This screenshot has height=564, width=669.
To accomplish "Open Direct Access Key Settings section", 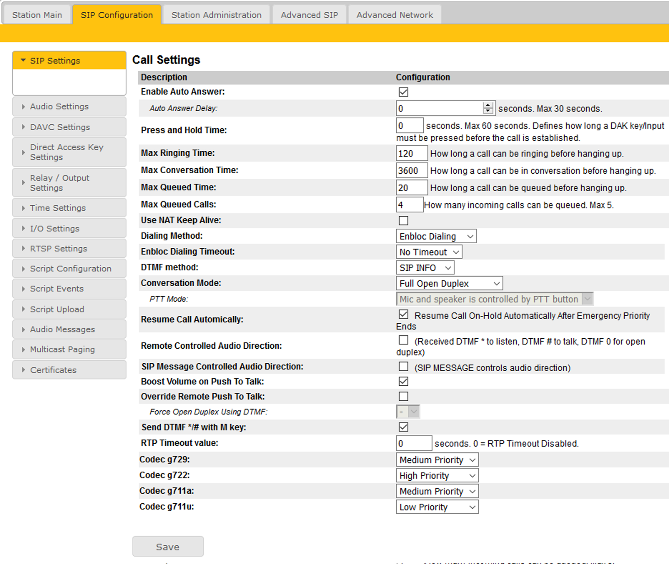I will 69,152.
